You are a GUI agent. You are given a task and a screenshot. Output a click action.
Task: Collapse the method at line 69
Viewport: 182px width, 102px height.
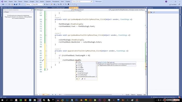click(x=46, y=20)
